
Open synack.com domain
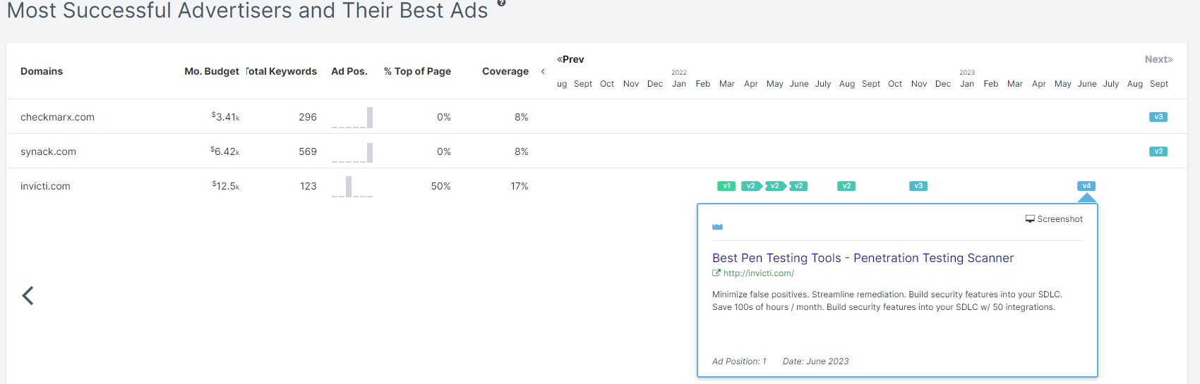pos(48,151)
